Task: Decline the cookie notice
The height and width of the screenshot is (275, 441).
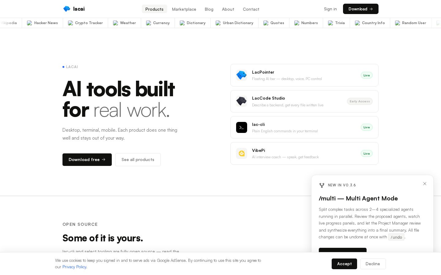Action: click(373, 264)
